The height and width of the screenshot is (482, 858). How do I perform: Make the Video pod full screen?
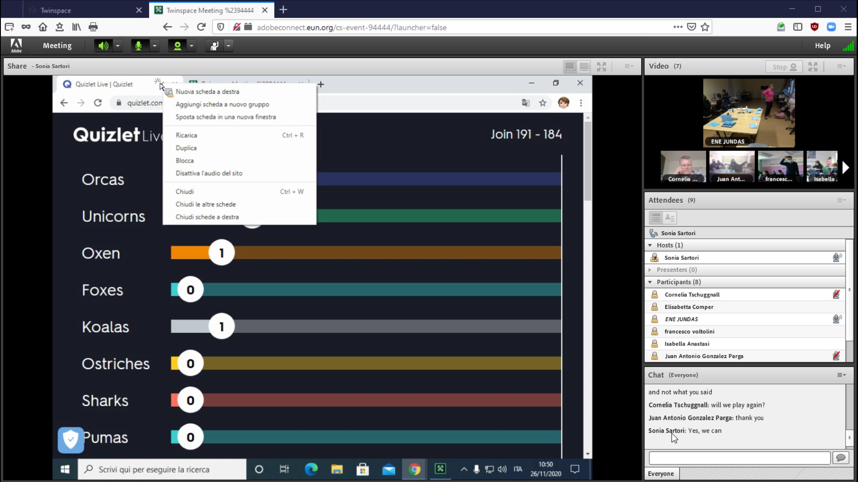[x=813, y=66]
